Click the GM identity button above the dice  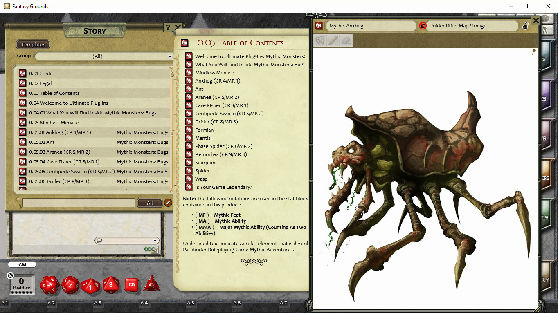coord(22,264)
